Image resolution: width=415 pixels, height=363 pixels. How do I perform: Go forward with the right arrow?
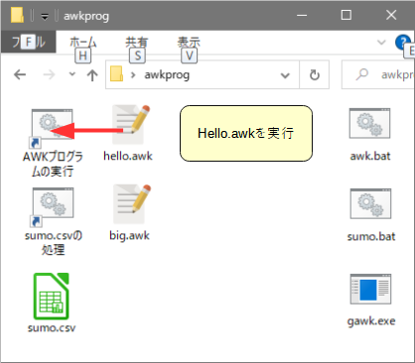point(49,74)
